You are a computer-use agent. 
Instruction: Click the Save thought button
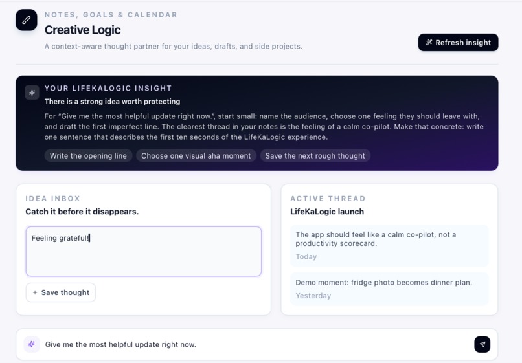(x=61, y=292)
